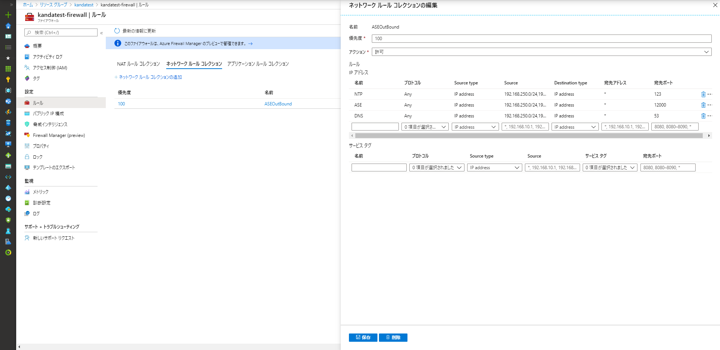The width and height of the screenshot is (720, 350).
Task: Switch to NAT rule collection tab
Action: pyautogui.click(x=138, y=64)
